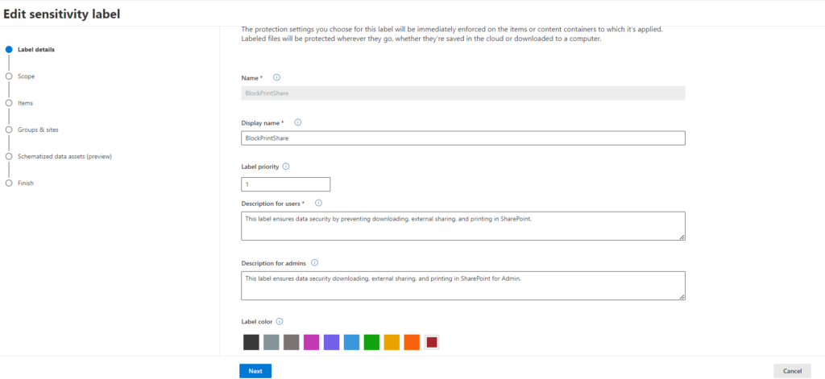Go to the Scope step
Screen dimensions: 825x379
(x=26, y=76)
